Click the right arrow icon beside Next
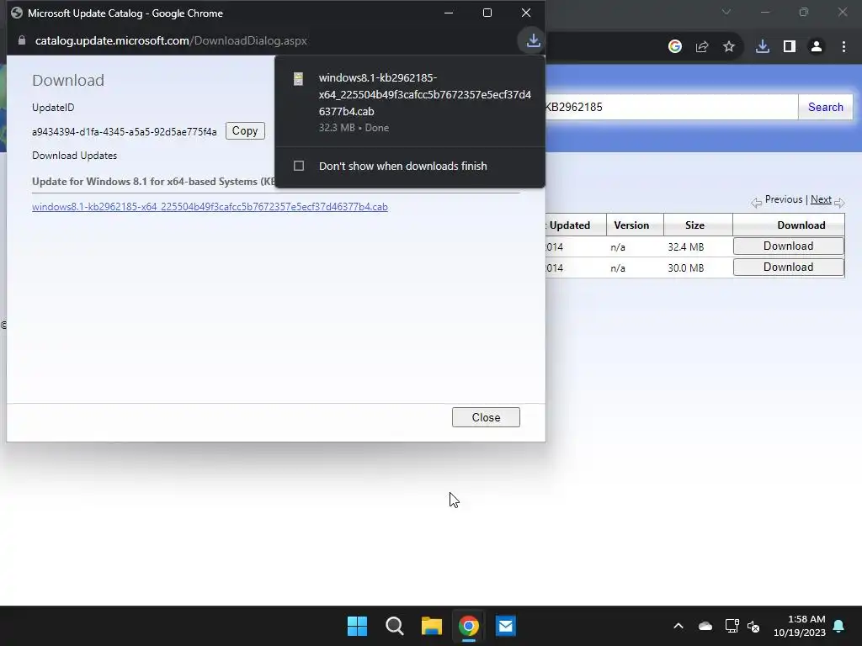The height and width of the screenshot is (646, 862). pyautogui.click(x=839, y=203)
